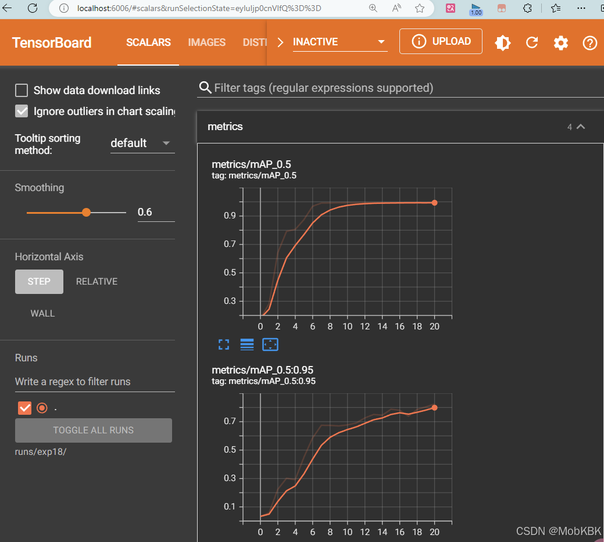
Task: Click the Horizontal Axis label
Action: tap(49, 257)
